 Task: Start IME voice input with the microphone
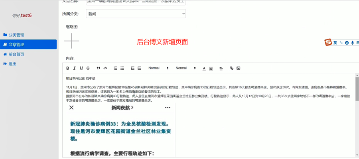(353, 43)
